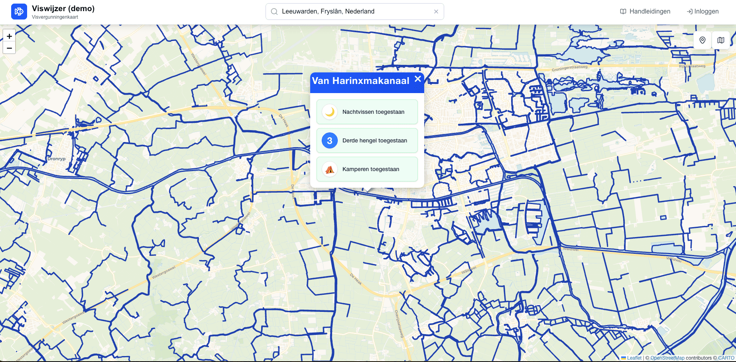The height and width of the screenshot is (362, 736).
Task: Open the Handleidingen page
Action: click(x=649, y=11)
